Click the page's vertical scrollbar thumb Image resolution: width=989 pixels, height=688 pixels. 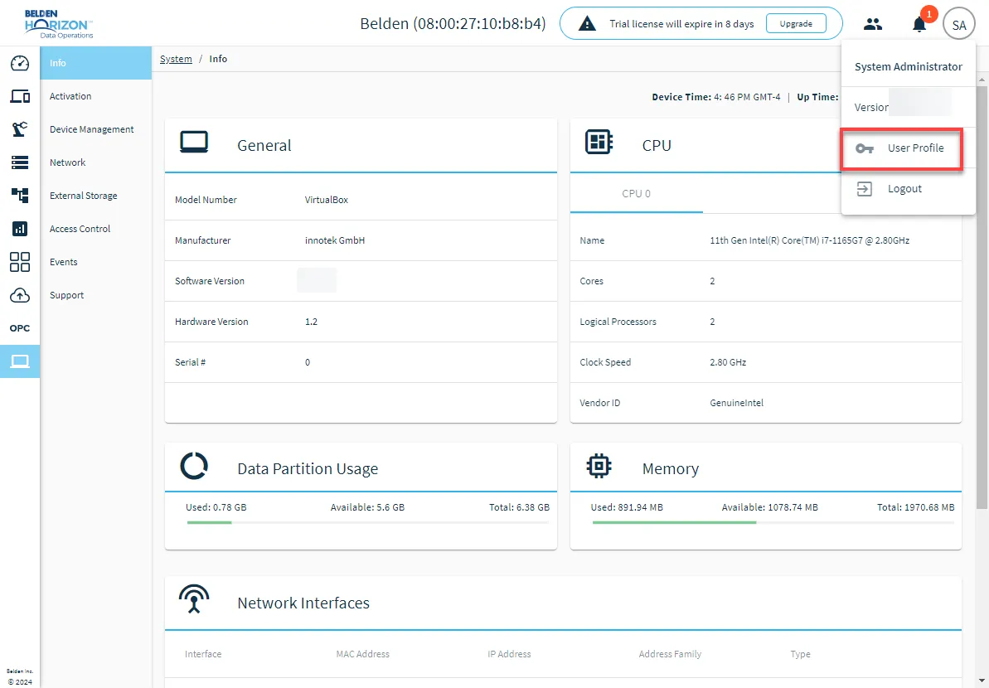click(x=982, y=297)
